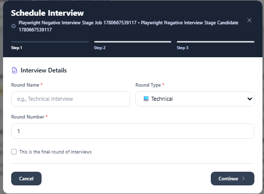The height and width of the screenshot is (194, 264).
Task: Go to Step 2 tab
Action: point(100,48)
